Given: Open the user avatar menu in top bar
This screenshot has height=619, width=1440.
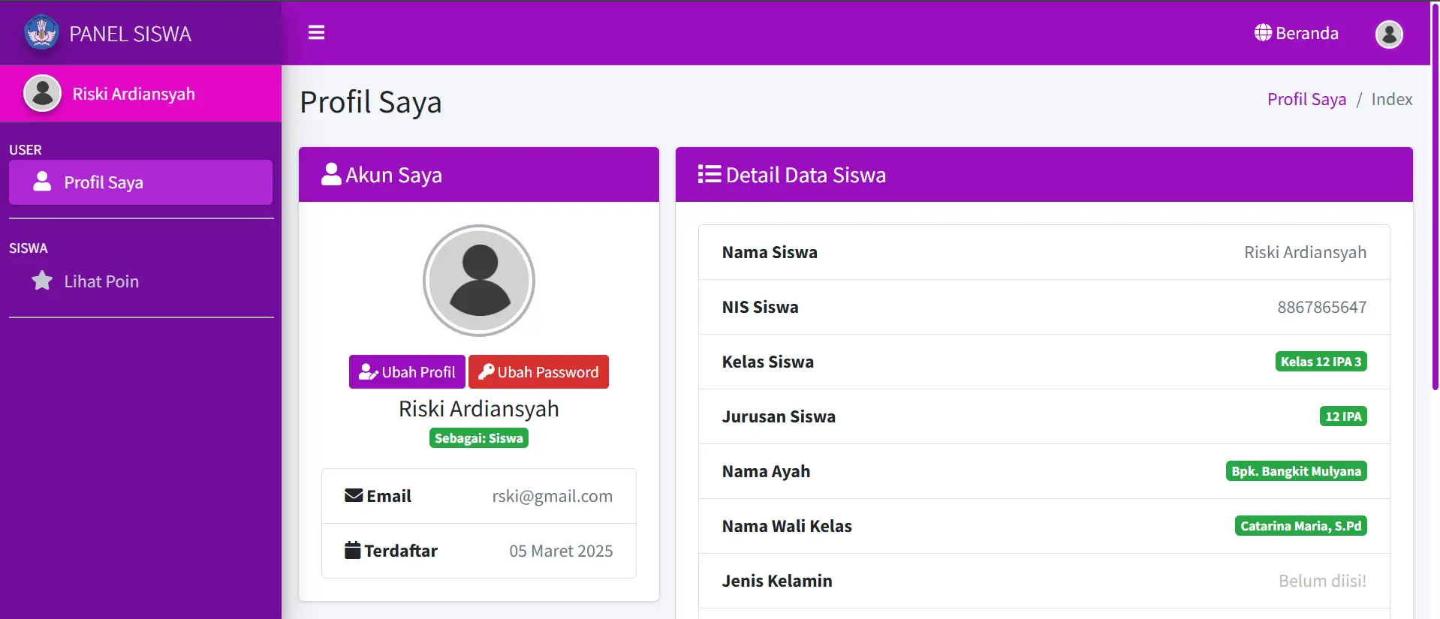Looking at the screenshot, I should click(x=1389, y=34).
